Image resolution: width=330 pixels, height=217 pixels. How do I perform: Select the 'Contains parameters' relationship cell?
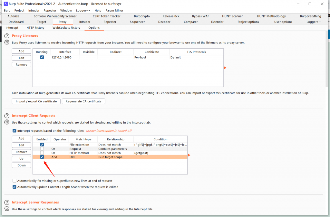pyautogui.click(x=115, y=149)
